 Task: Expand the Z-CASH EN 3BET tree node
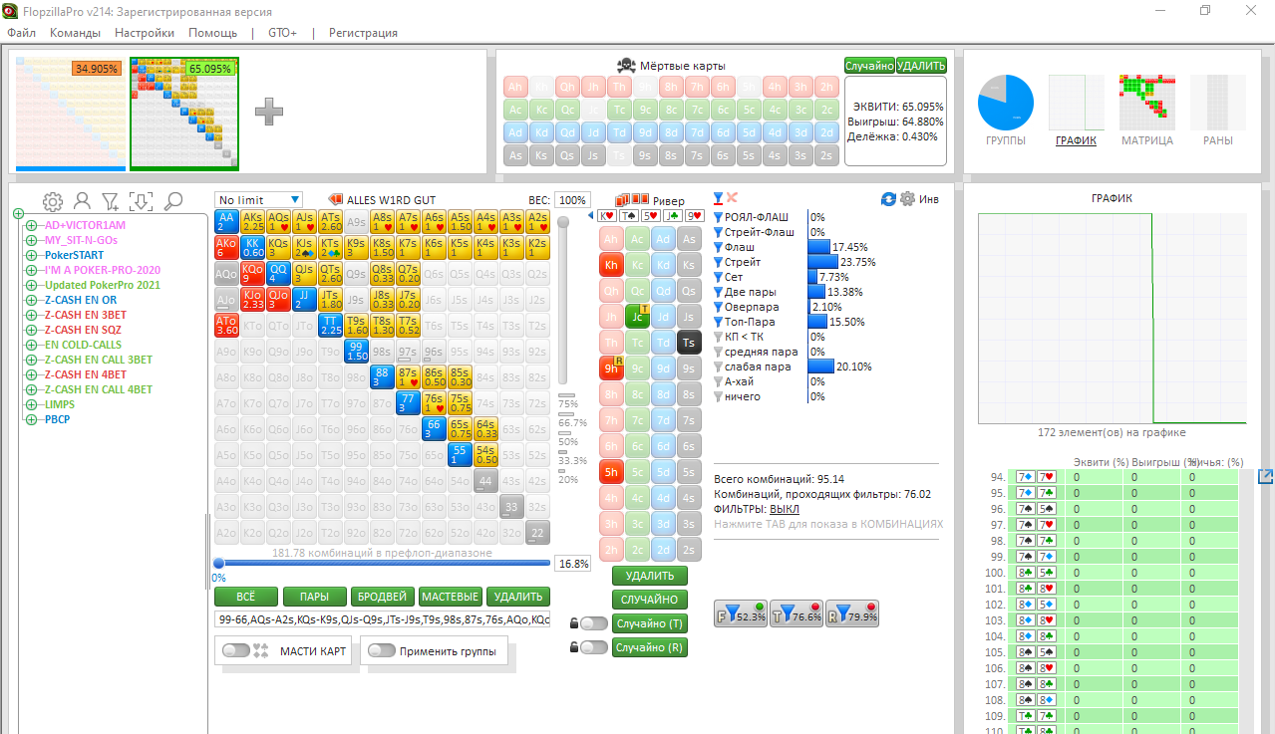click(x=31, y=315)
